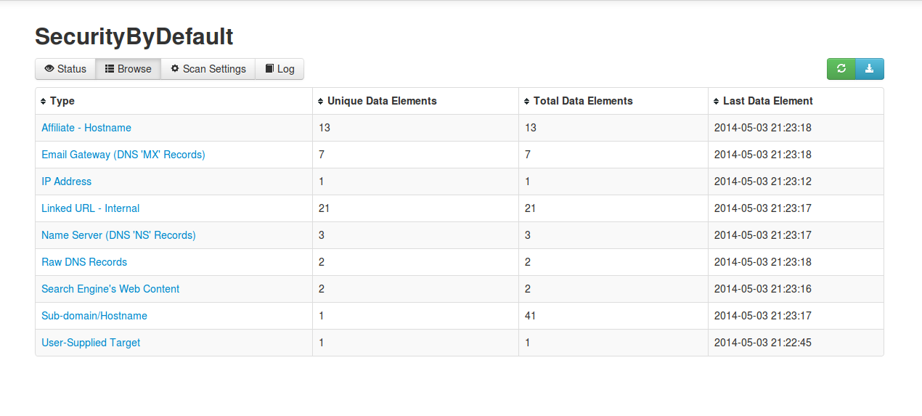Sort by Total Data Elements column
The image size is (922, 416).
(613, 101)
